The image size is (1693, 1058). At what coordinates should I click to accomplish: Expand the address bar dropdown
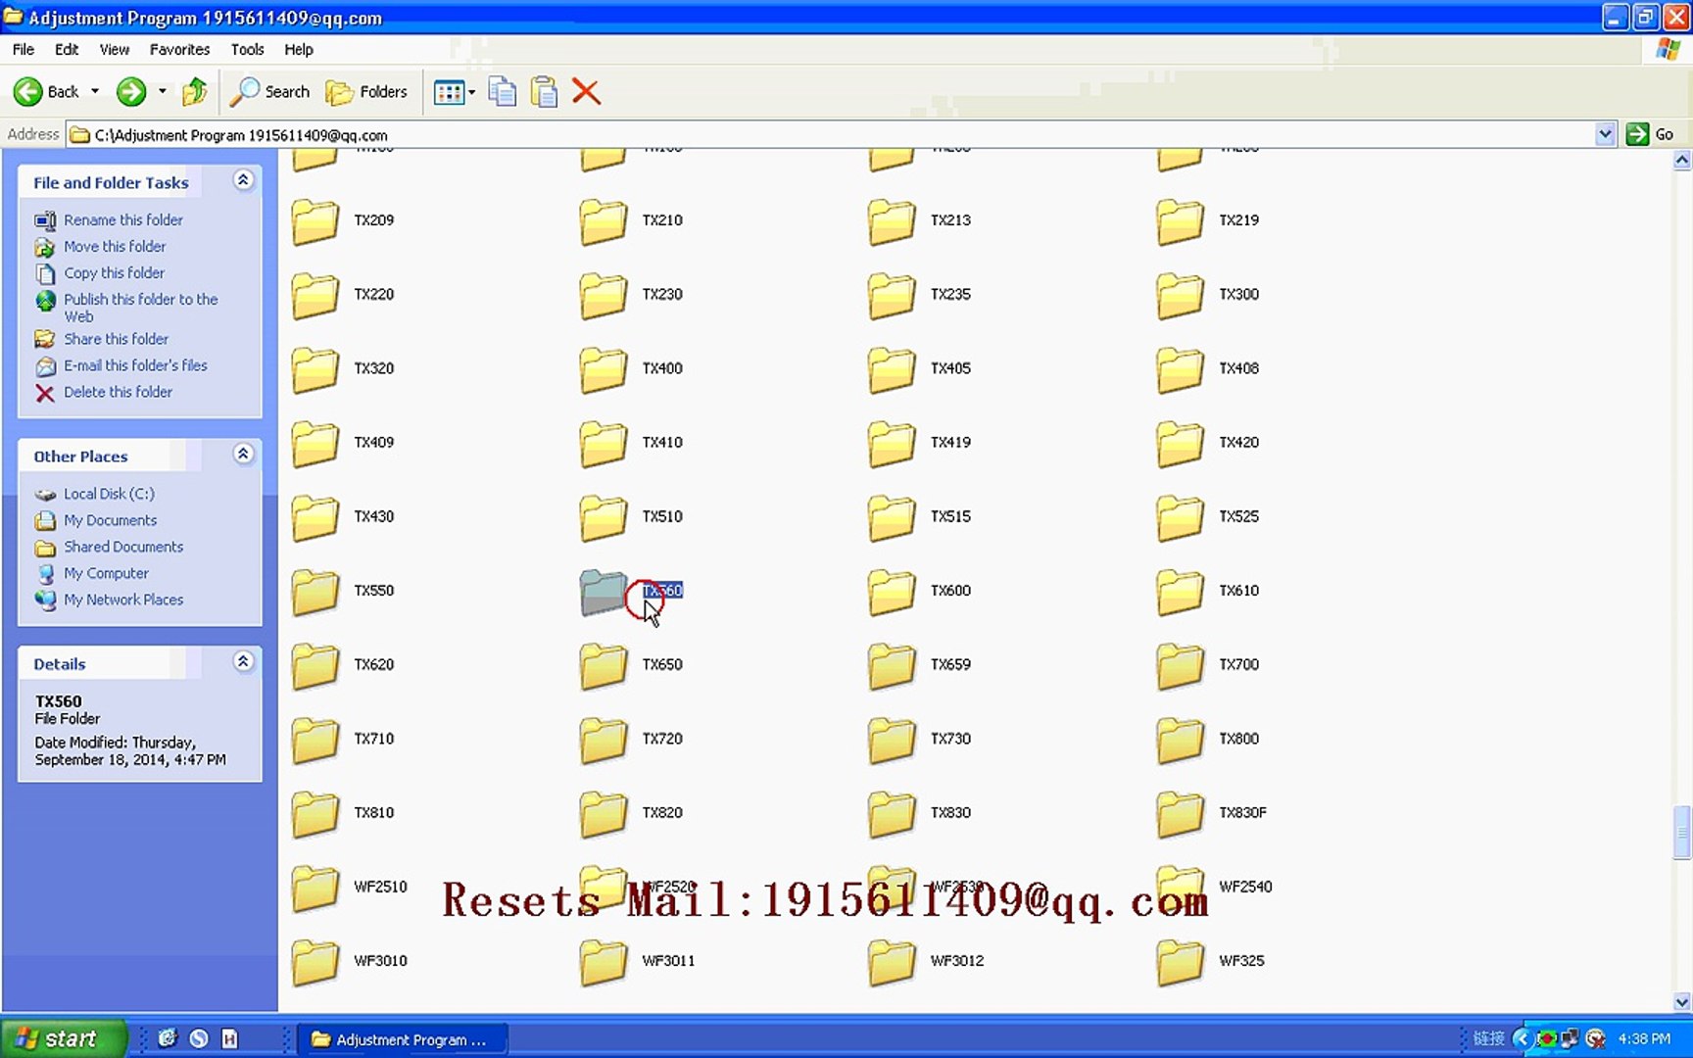click(x=1605, y=134)
